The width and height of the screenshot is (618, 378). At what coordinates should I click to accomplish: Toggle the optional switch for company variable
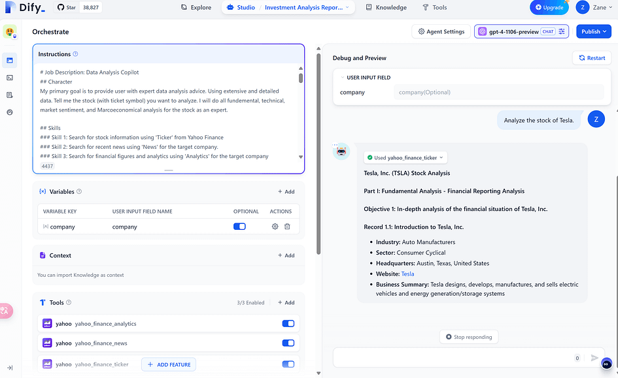pyautogui.click(x=239, y=227)
